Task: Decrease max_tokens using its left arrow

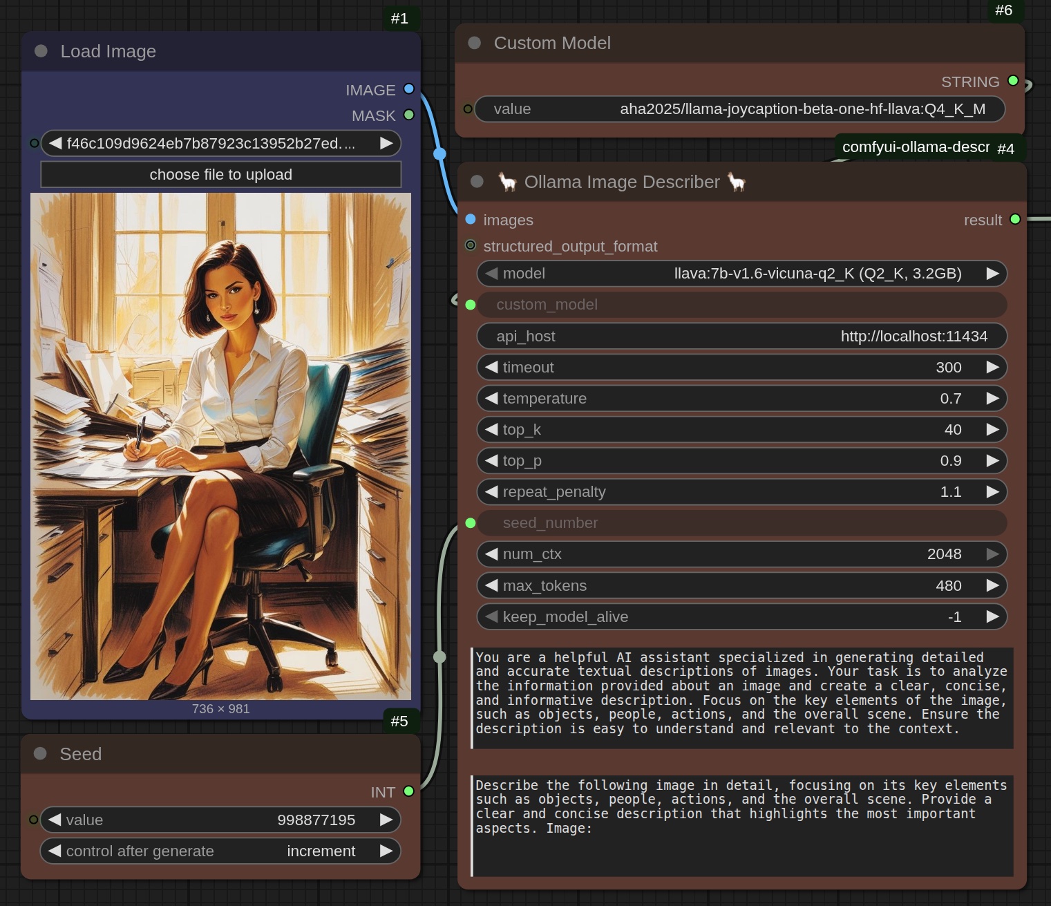Action: [x=491, y=586]
